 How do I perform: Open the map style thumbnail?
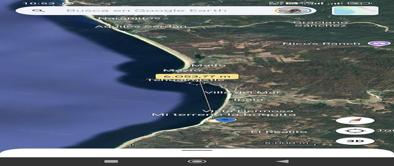355,10
